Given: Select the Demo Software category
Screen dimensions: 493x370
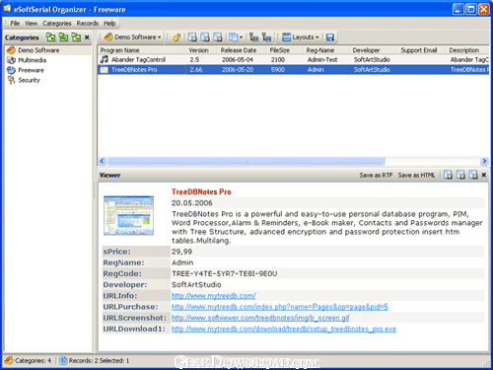Looking at the screenshot, I should (x=38, y=50).
